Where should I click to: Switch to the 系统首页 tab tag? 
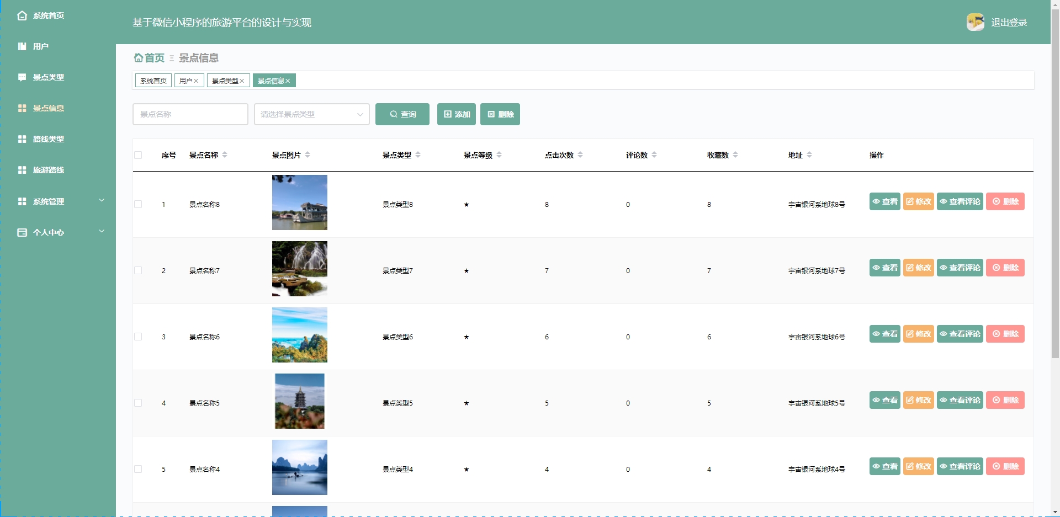click(x=153, y=81)
